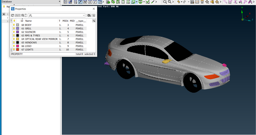Viewport: 256px width, 135px height.
Task: Expand the overflow chevron after view mode buttons
Action: [x=103, y=2]
